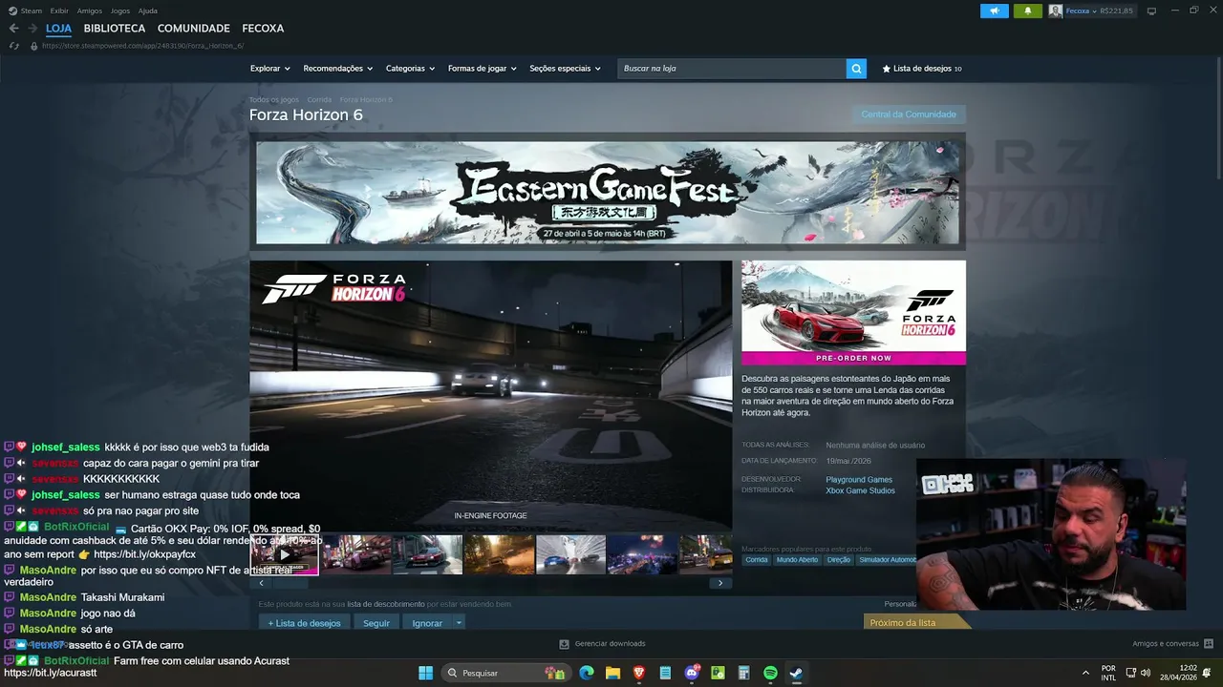Open the Explorar dropdown menu
The image size is (1223, 687).
[269, 69]
